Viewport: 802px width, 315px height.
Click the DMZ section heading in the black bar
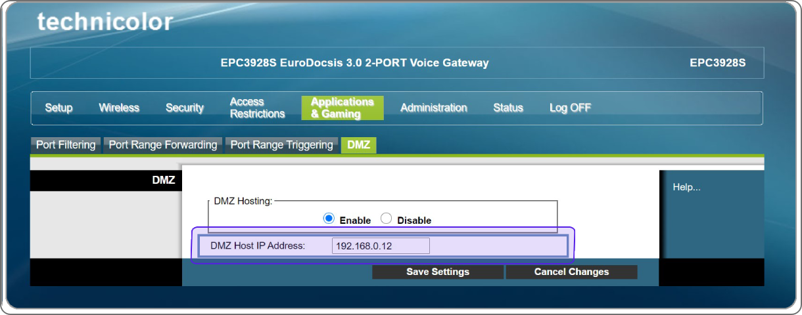coord(164,180)
